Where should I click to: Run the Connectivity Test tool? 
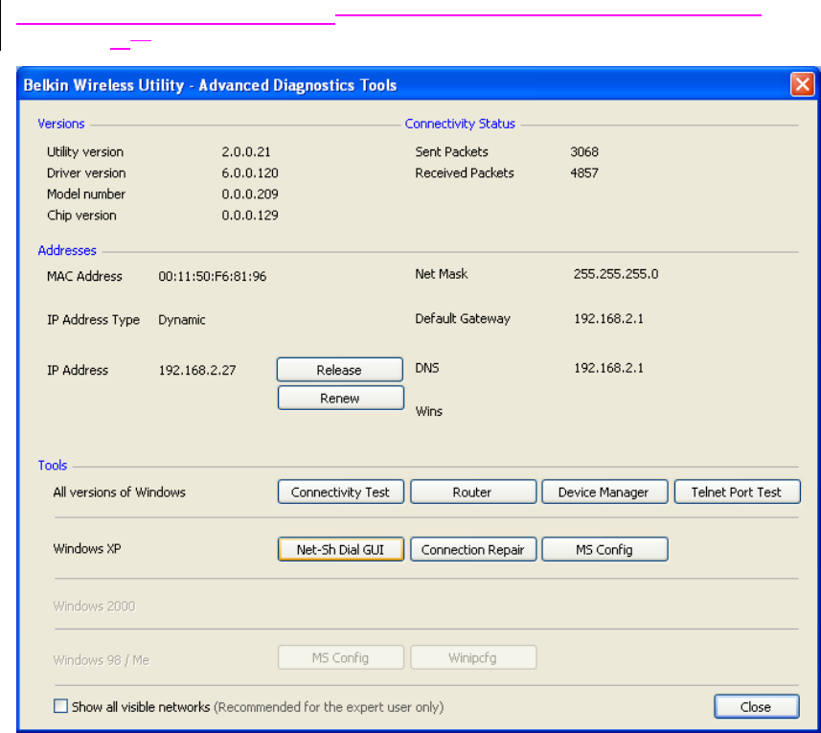click(340, 492)
